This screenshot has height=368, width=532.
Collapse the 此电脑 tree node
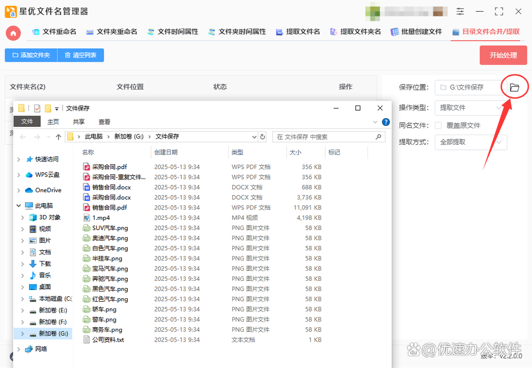(19, 205)
